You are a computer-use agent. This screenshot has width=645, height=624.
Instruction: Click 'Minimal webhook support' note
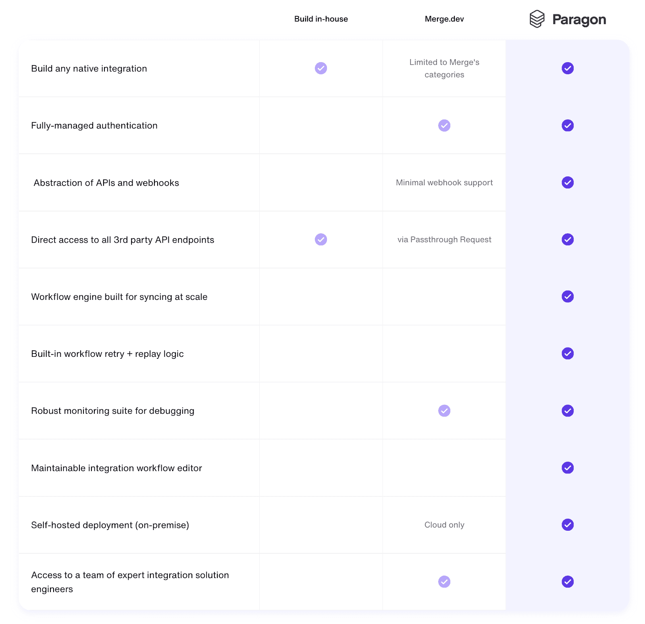tap(444, 182)
